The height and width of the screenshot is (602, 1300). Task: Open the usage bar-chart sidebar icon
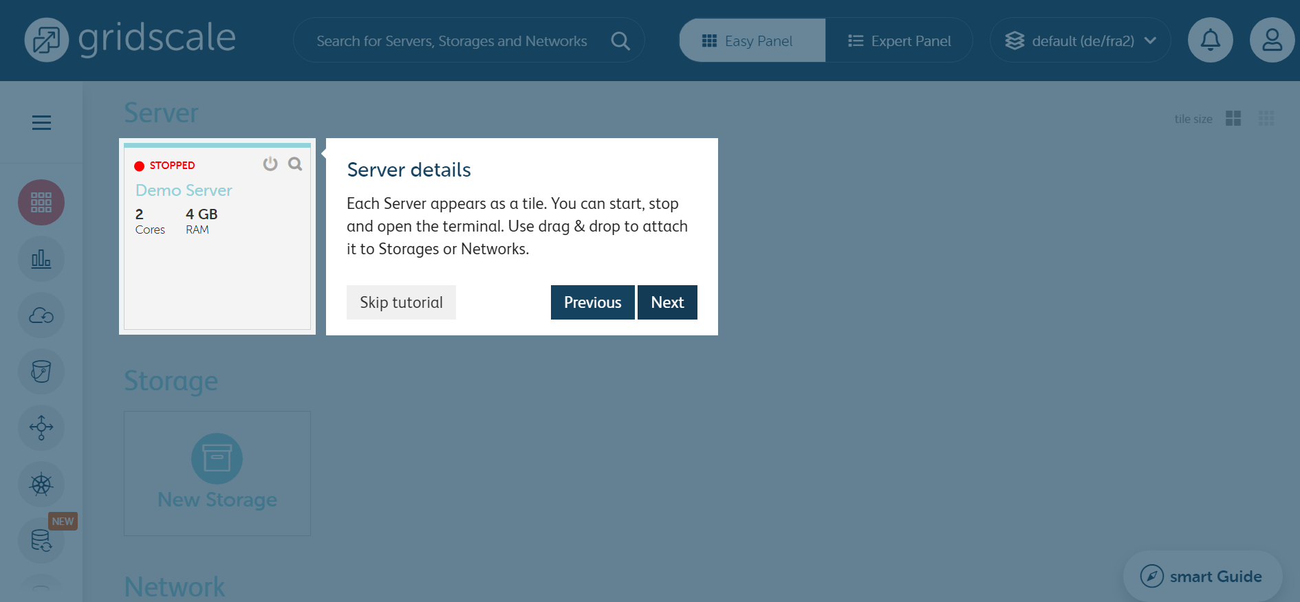pos(41,259)
